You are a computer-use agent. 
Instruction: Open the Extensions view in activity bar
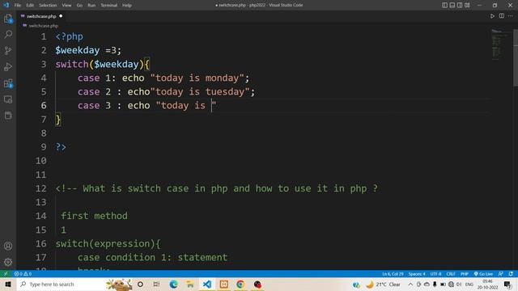pos(8,83)
